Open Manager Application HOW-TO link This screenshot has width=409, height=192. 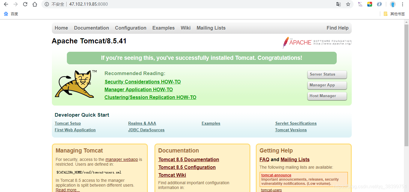(x=139, y=89)
